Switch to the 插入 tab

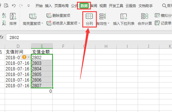tap(48, 6)
